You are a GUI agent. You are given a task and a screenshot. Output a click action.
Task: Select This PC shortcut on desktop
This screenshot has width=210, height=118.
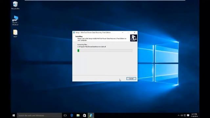[x=15, y=20]
